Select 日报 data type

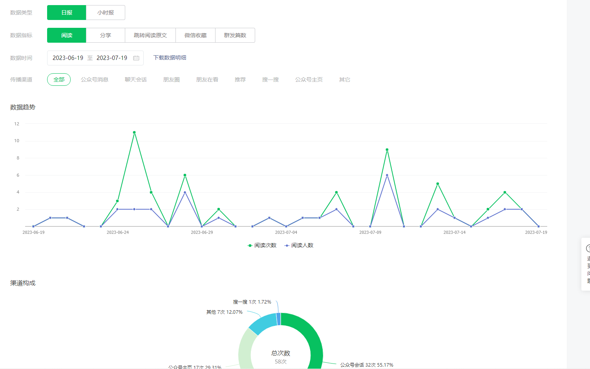tap(67, 13)
